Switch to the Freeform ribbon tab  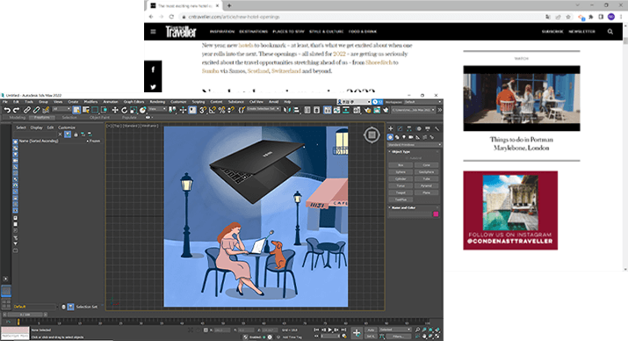(41, 118)
